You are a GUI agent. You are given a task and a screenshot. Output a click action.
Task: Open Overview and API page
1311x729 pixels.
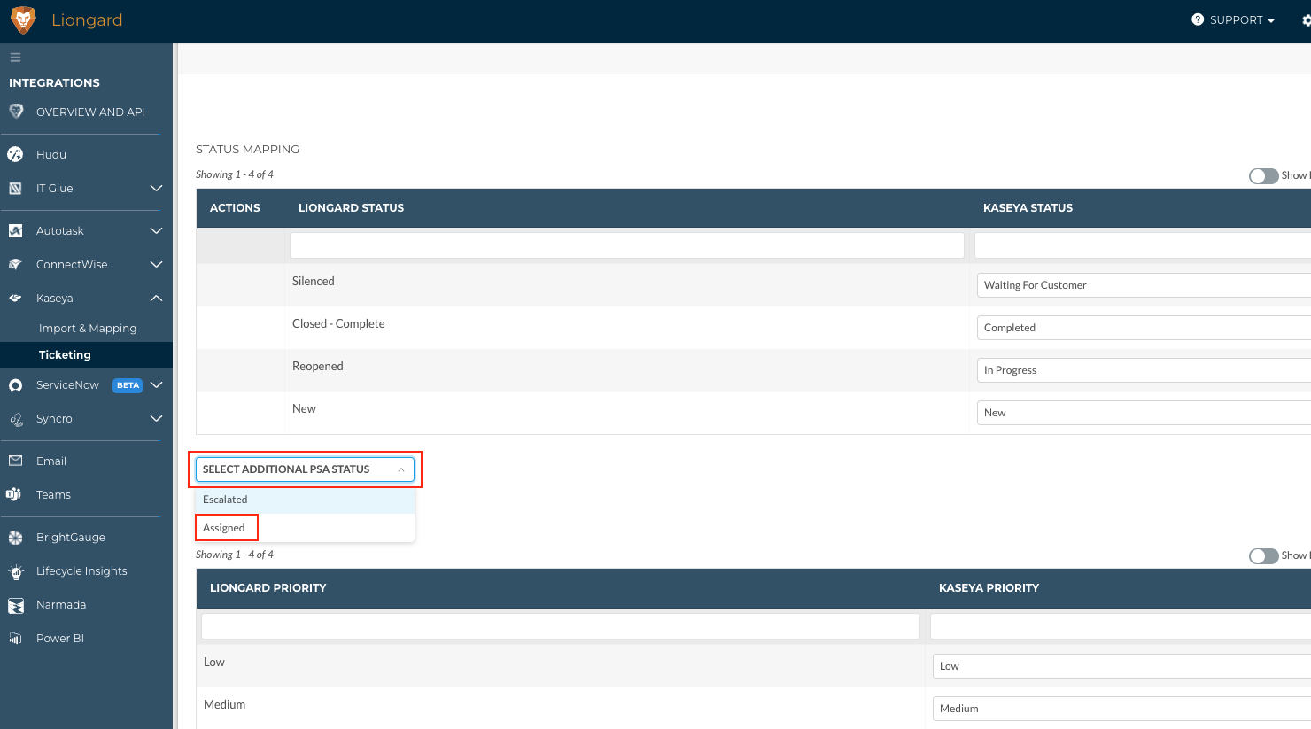click(90, 112)
